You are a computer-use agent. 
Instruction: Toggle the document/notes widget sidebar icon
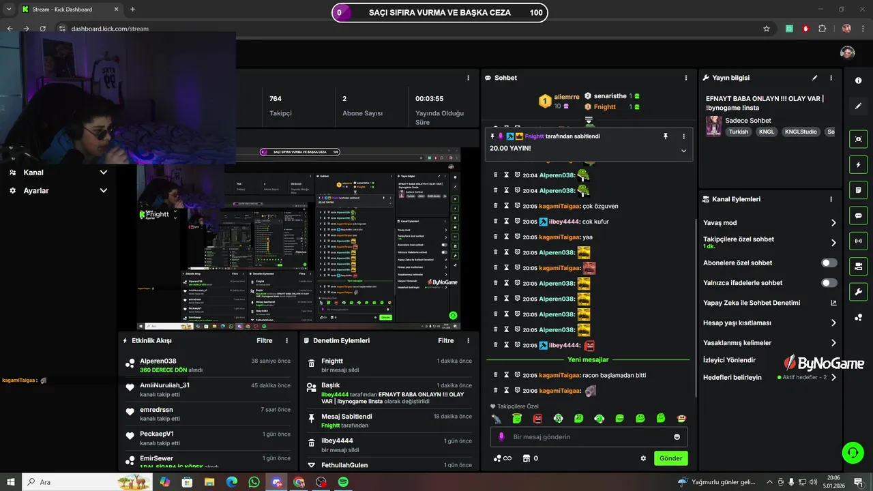tap(858, 190)
